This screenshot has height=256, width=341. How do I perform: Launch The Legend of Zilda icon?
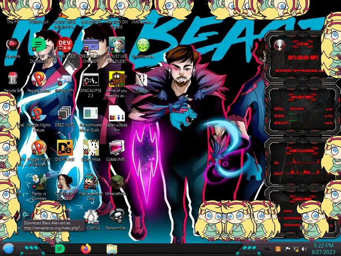pos(91,182)
